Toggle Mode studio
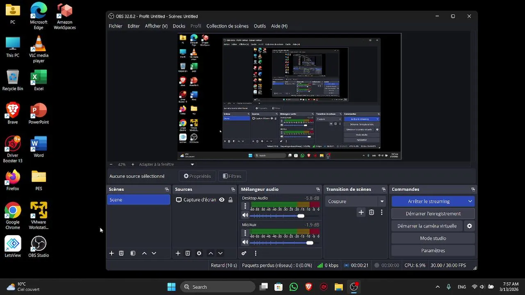 pos(433,238)
